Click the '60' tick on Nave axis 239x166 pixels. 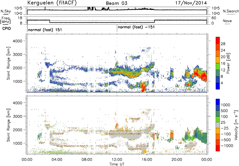pos(214,18)
